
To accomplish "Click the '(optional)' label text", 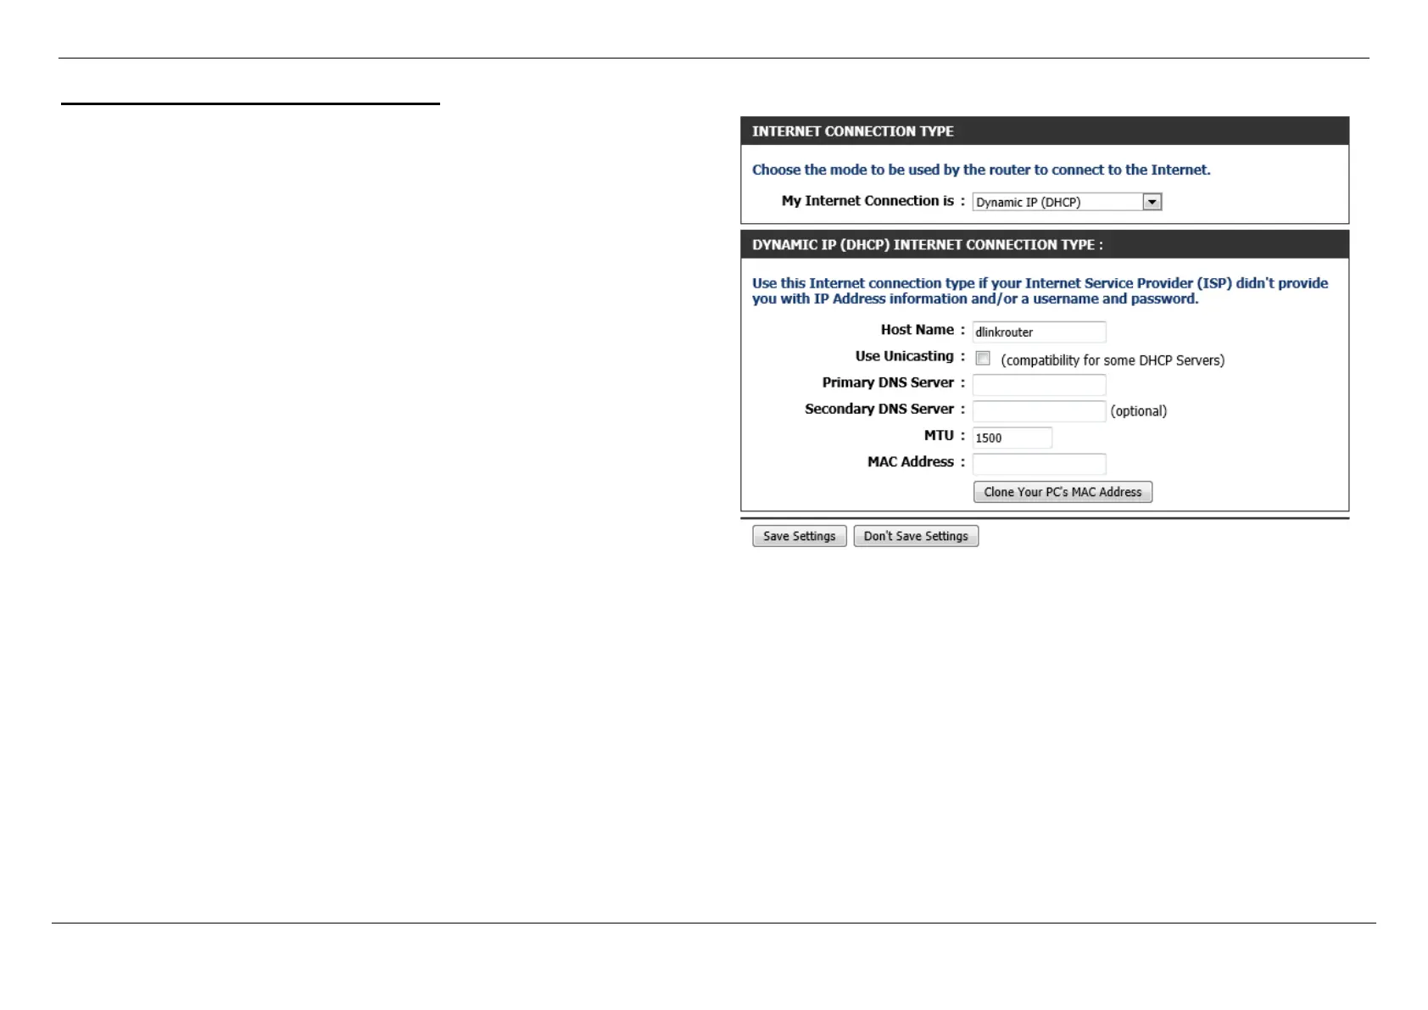I will (x=1139, y=411).
